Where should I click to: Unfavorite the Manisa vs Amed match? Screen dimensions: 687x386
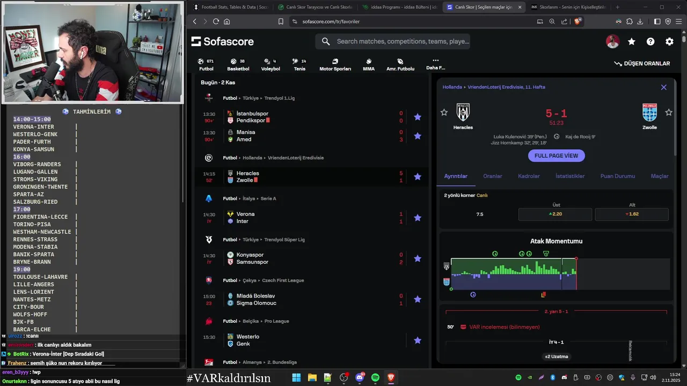418,136
